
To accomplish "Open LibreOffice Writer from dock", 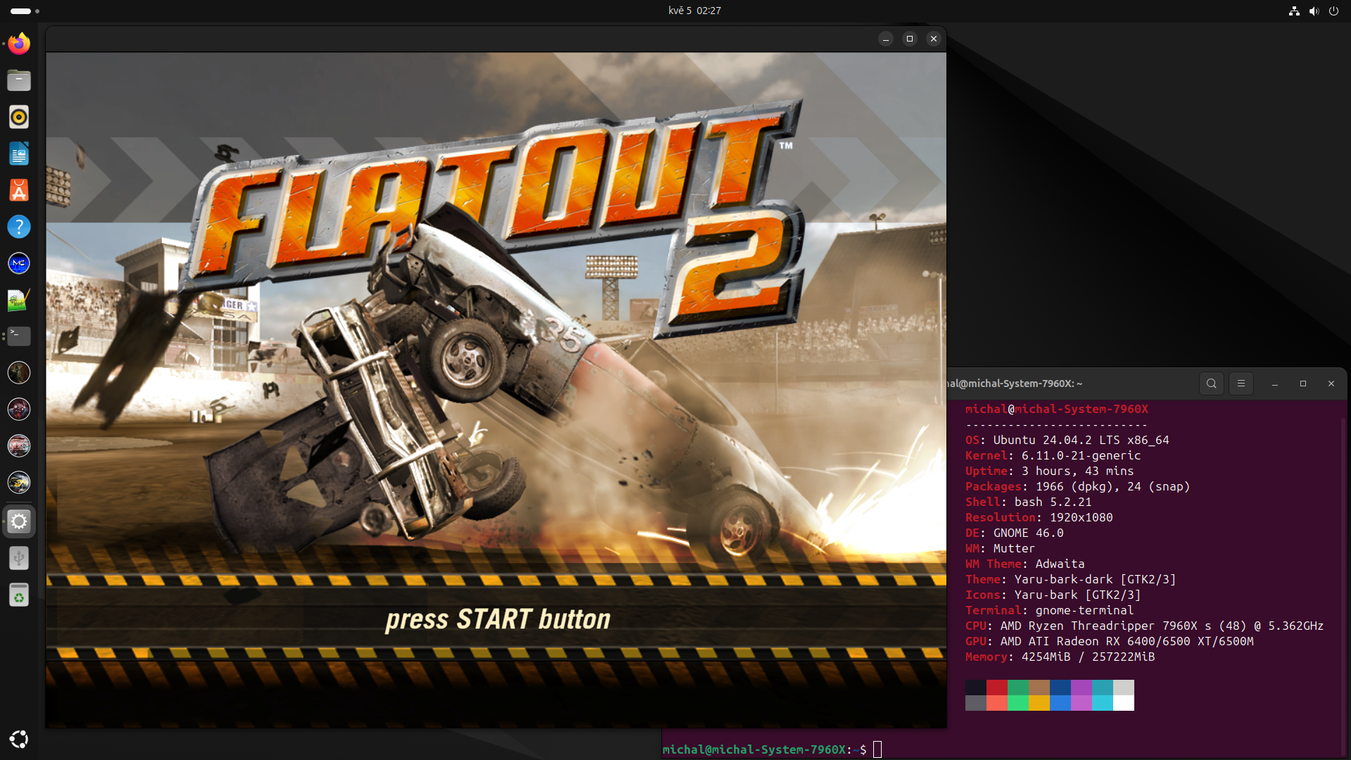I will coord(19,153).
